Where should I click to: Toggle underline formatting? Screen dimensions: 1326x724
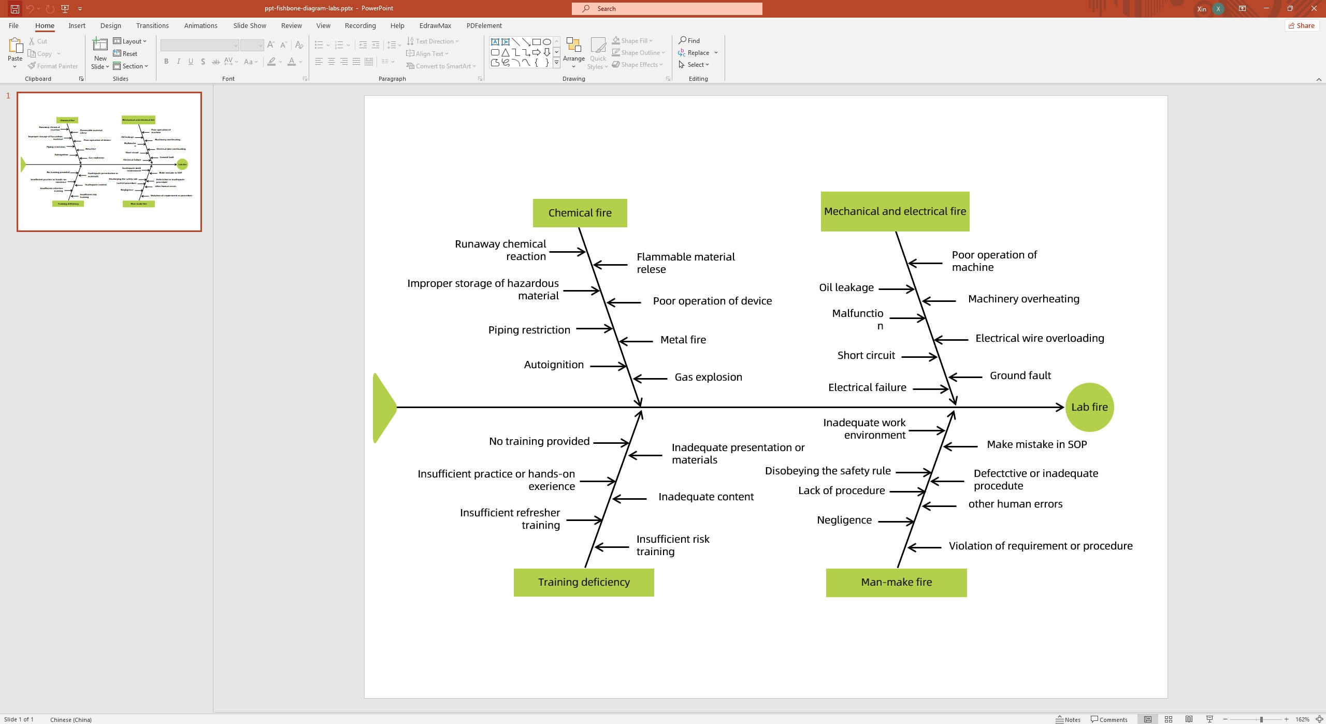pos(191,62)
